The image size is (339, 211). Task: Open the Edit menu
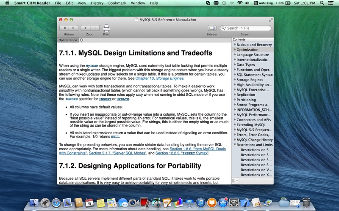[x=69, y=3]
